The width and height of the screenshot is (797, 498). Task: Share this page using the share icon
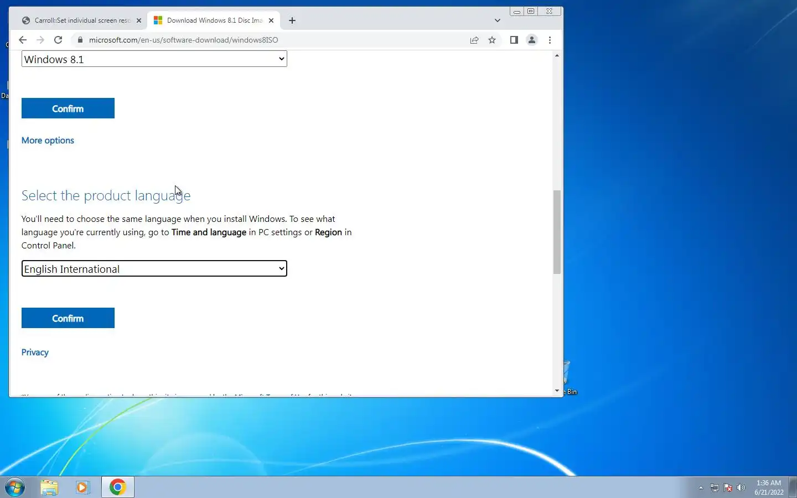(474, 40)
